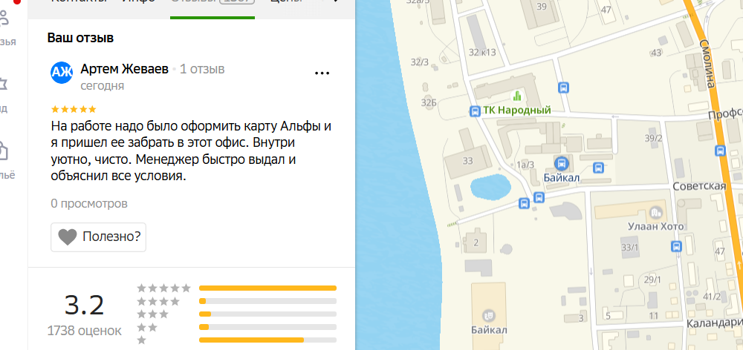Click building number 32Б on the map
This screenshot has width=743, height=350.
point(429,102)
